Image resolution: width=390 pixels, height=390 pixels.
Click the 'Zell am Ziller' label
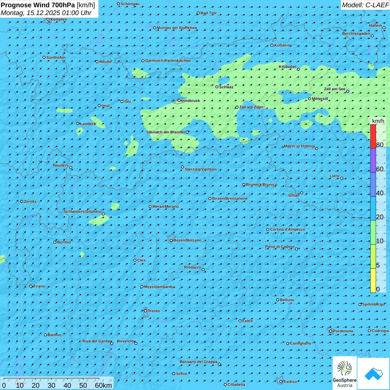pyautogui.click(x=251, y=107)
